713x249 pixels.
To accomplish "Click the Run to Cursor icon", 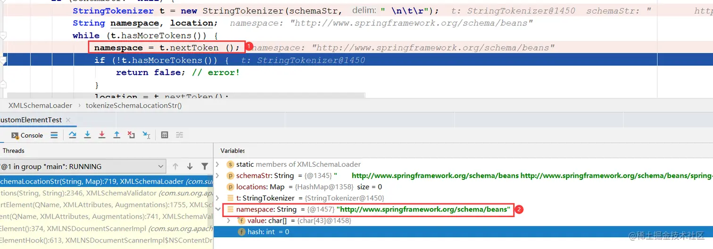I will (146, 135).
